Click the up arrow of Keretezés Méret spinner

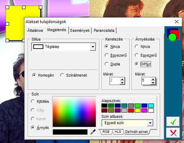[122, 80]
